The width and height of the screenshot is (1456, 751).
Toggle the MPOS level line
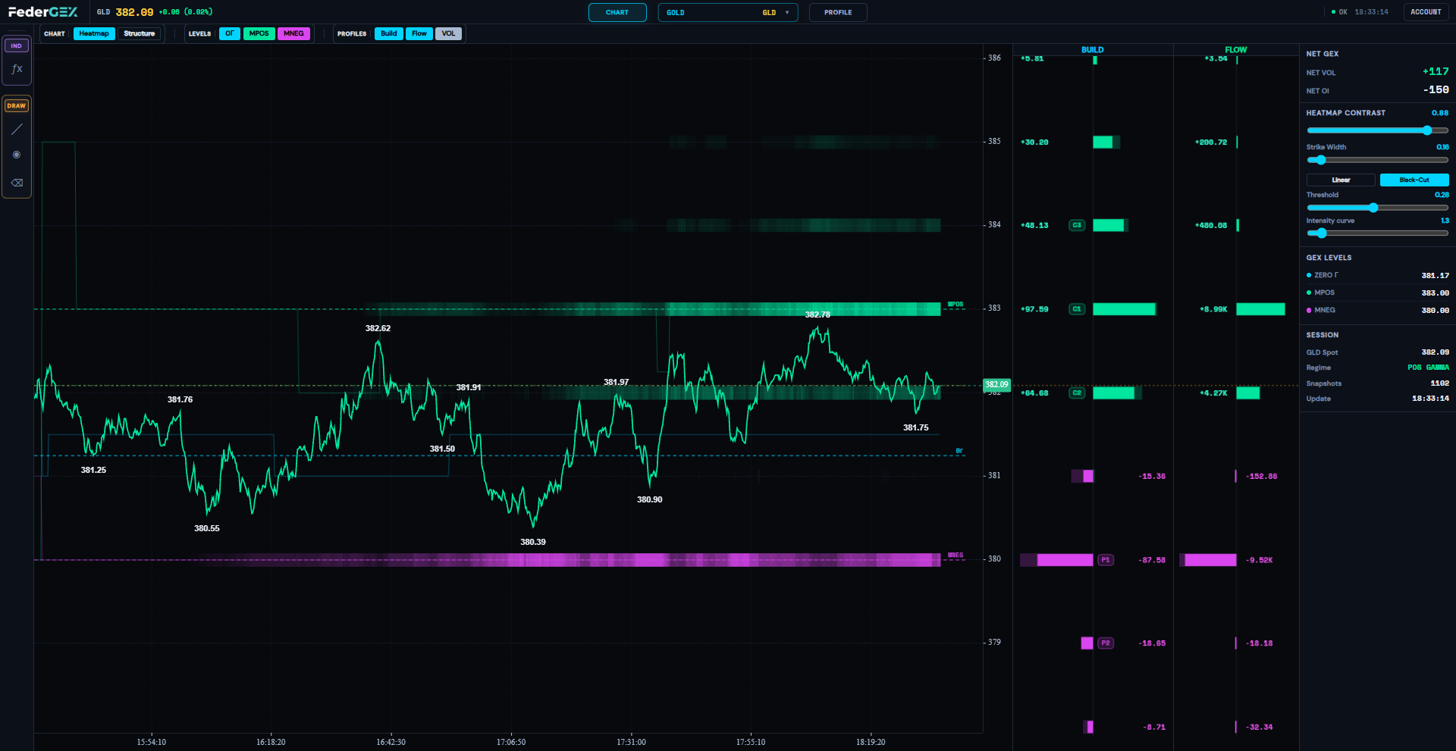259,33
